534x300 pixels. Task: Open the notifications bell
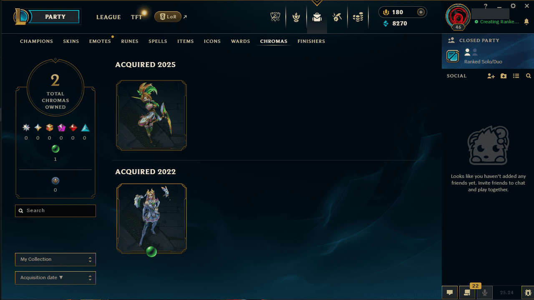[x=526, y=21]
